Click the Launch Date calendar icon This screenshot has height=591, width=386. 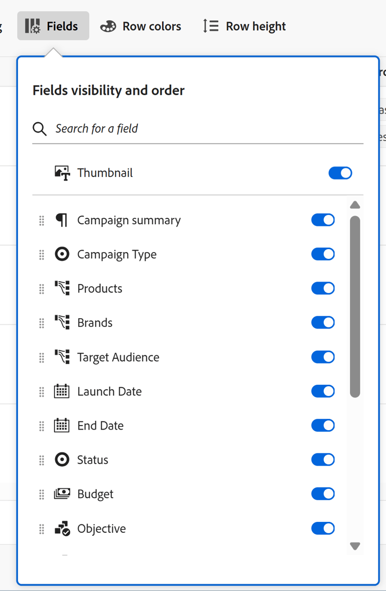(62, 391)
